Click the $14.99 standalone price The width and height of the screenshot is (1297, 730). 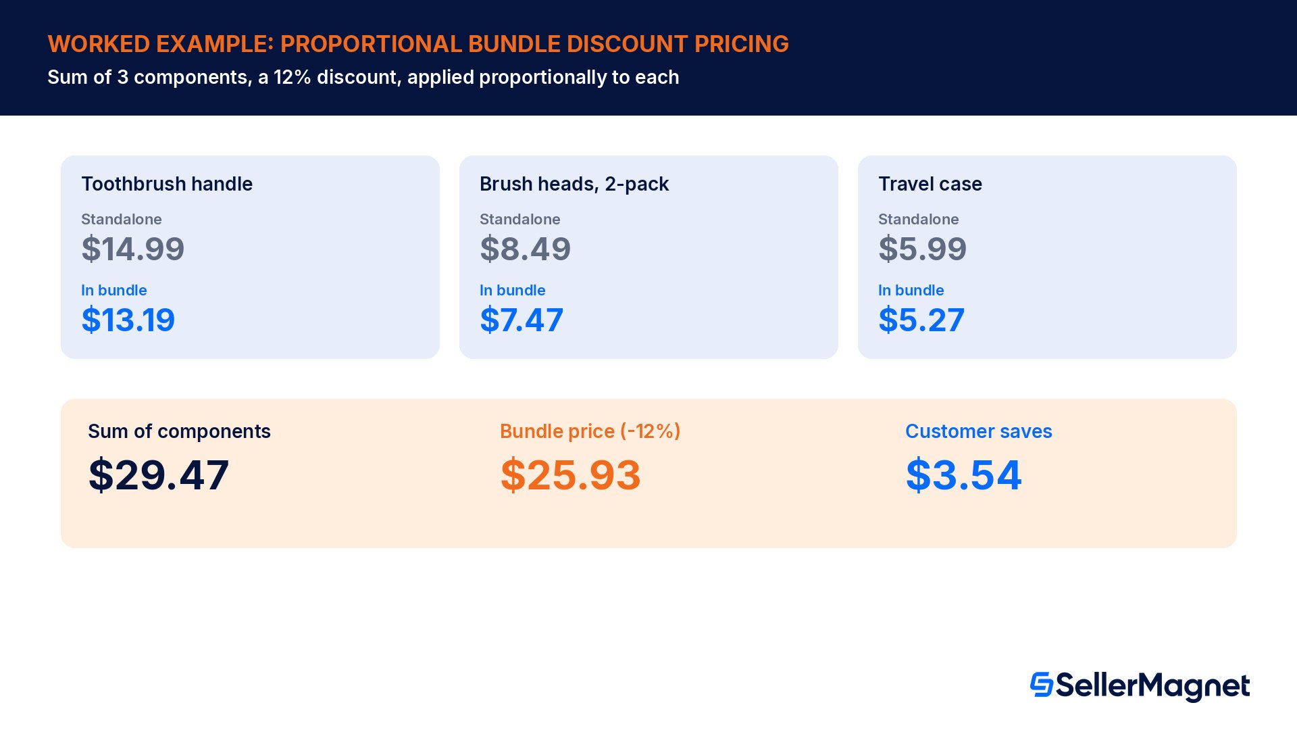133,249
